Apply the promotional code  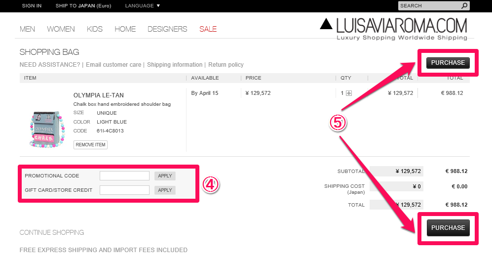point(165,176)
